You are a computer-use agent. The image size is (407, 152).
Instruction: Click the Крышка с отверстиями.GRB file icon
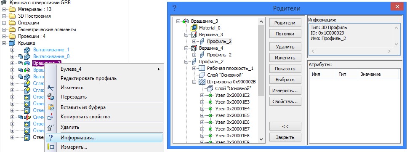pos(4,3)
